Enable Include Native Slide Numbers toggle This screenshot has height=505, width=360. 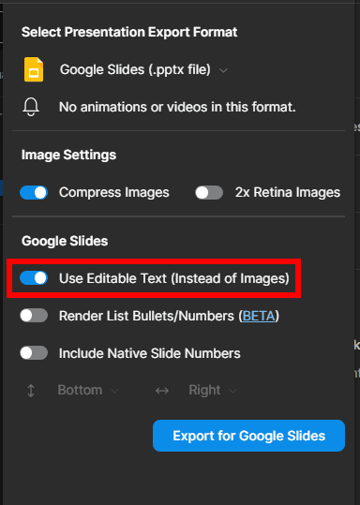[x=34, y=353]
